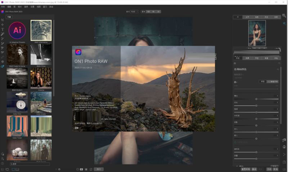This screenshot has width=288, height=172.
Task: Click the 完成 button
Action: pyautogui.click(x=269, y=169)
